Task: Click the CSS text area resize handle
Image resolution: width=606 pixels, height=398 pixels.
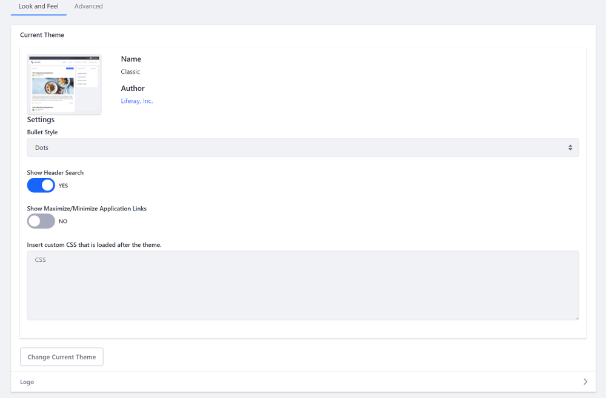Action: pos(577,318)
